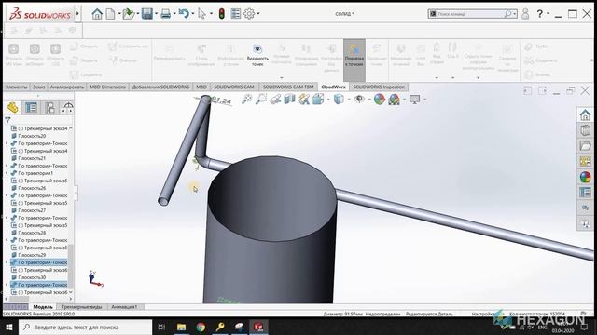597x335 pixels.
Task: Switch to the SOLIDWORKS CAM tab
Action: tap(234, 87)
